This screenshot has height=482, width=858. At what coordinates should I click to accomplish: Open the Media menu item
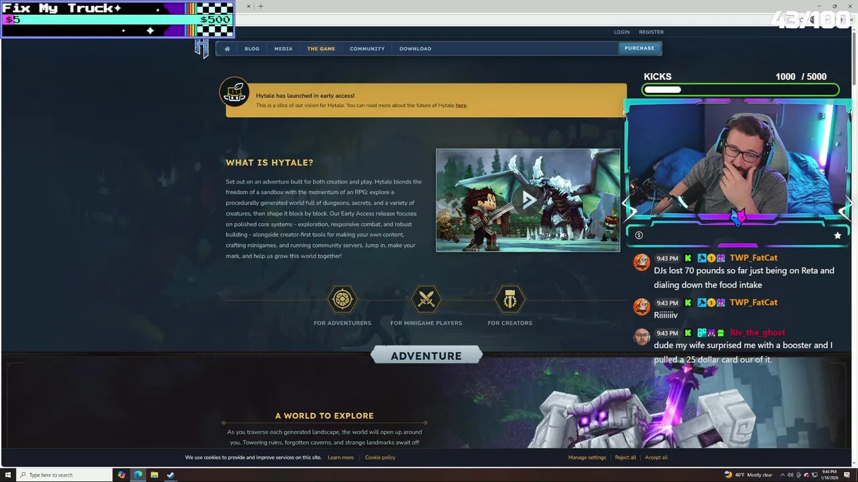coord(283,48)
